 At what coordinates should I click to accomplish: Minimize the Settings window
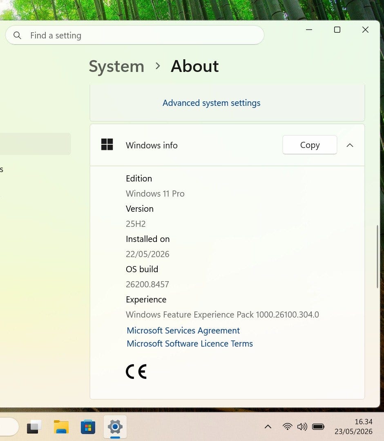pos(309,29)
